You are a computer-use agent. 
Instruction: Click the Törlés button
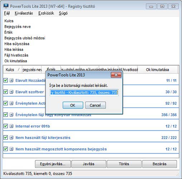pos(124,164)
